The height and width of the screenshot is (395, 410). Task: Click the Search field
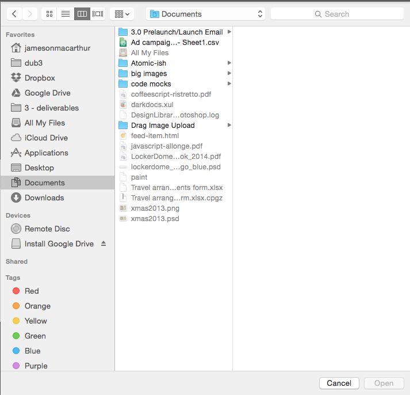pos(336,14)
